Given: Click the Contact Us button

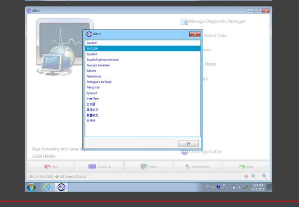Looking at the screenshot, I should tap(100, 167).
